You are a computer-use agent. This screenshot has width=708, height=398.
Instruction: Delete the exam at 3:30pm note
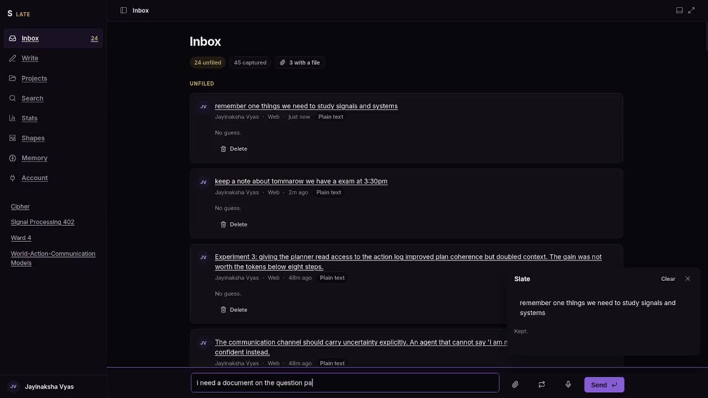[234, 224]
